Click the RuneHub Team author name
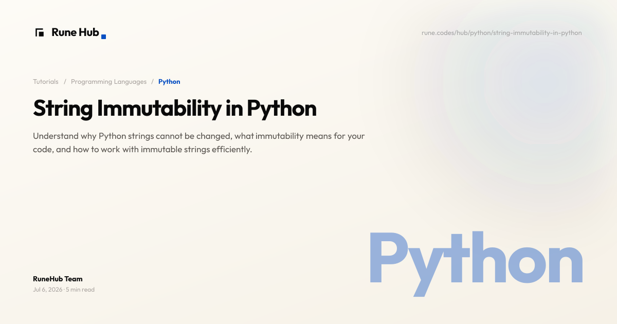This screenshot has height=324, width=617. (58, 279)
